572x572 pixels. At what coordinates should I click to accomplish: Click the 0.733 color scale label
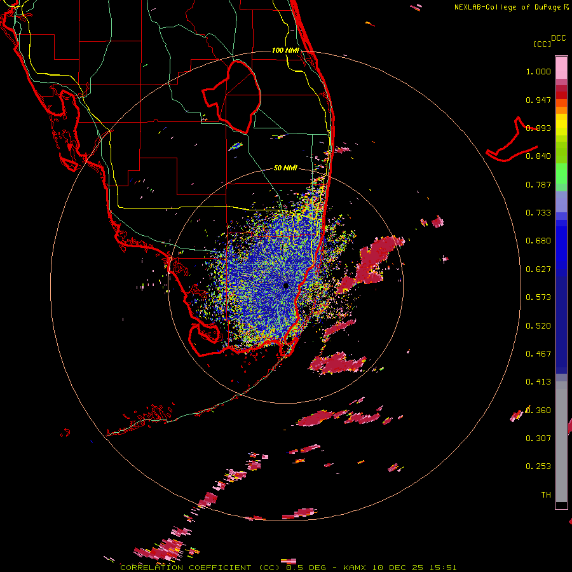coord(538,213)
